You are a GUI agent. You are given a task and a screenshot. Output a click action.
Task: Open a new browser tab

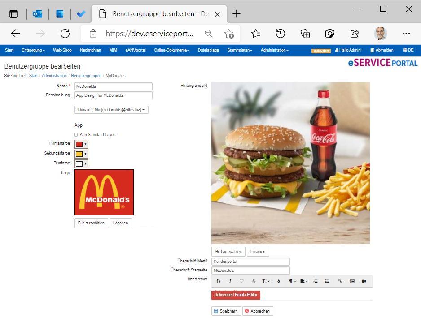click(x=236, y=14)
